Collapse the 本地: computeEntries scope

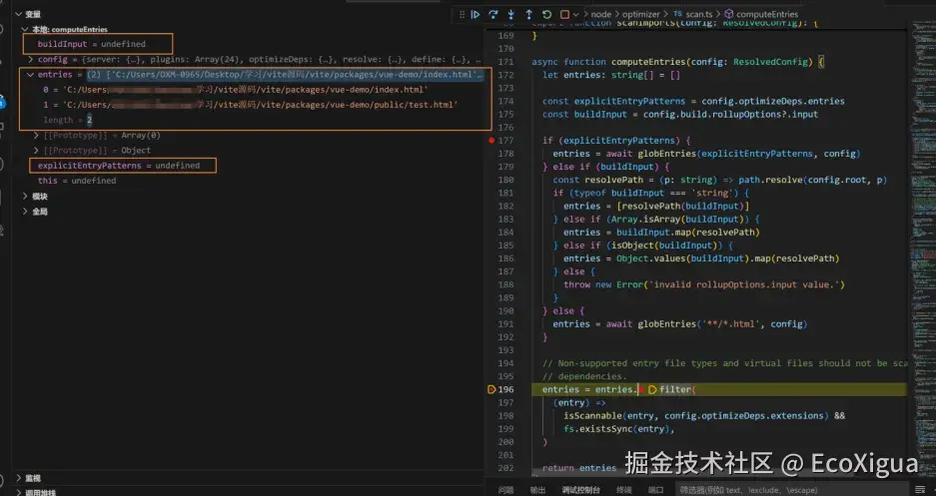click(25, 29)
